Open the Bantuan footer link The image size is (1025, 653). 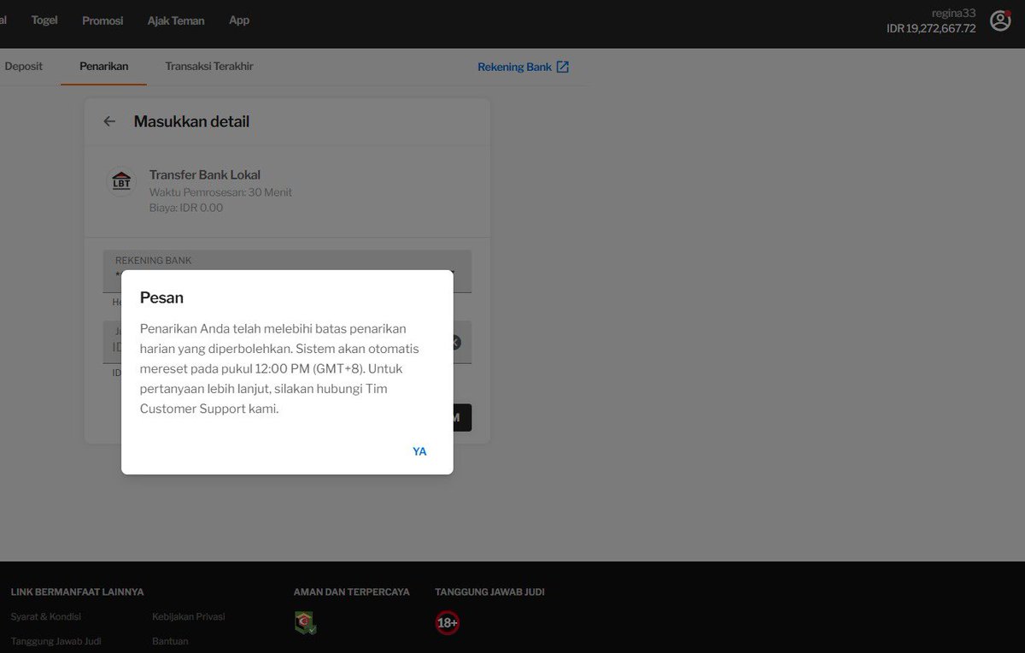[170, 641]
